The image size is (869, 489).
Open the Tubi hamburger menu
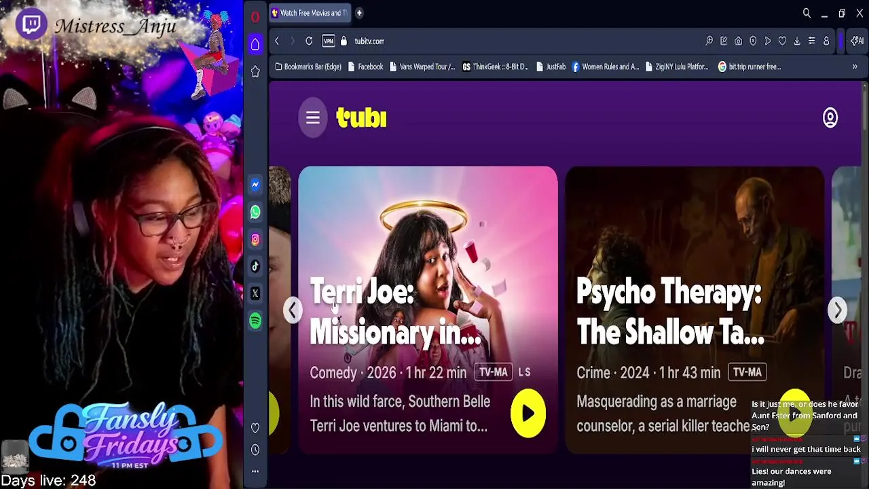coord(312,118)
